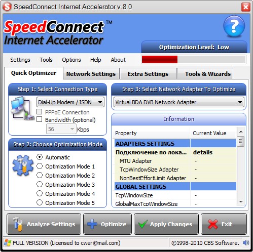Click the gear wrench icon in Step 2
This screenshot has height=252, width=253.
23,165
